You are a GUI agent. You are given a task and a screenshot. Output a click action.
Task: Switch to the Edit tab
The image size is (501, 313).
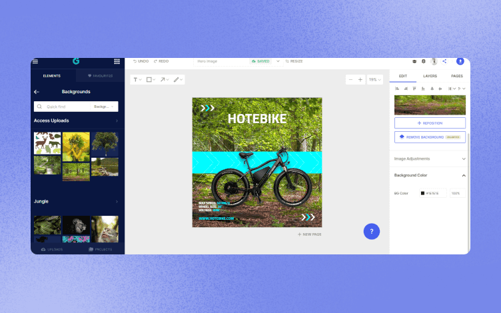[x=403, y=76]
